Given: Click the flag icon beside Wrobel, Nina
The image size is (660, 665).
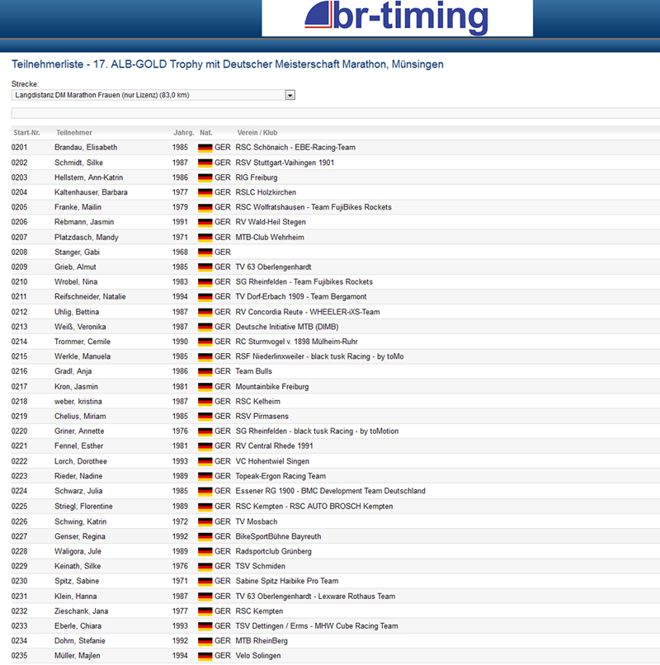Looking at the screenshot, I should [205, 282].
